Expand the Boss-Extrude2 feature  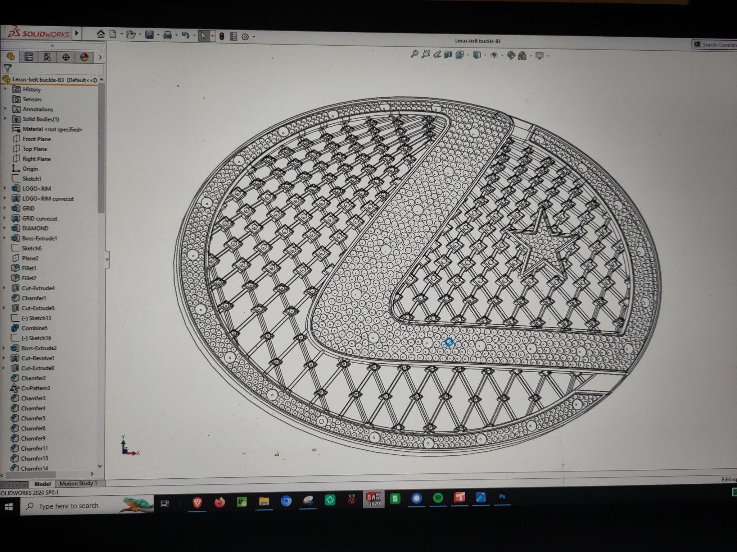point(4,348)
